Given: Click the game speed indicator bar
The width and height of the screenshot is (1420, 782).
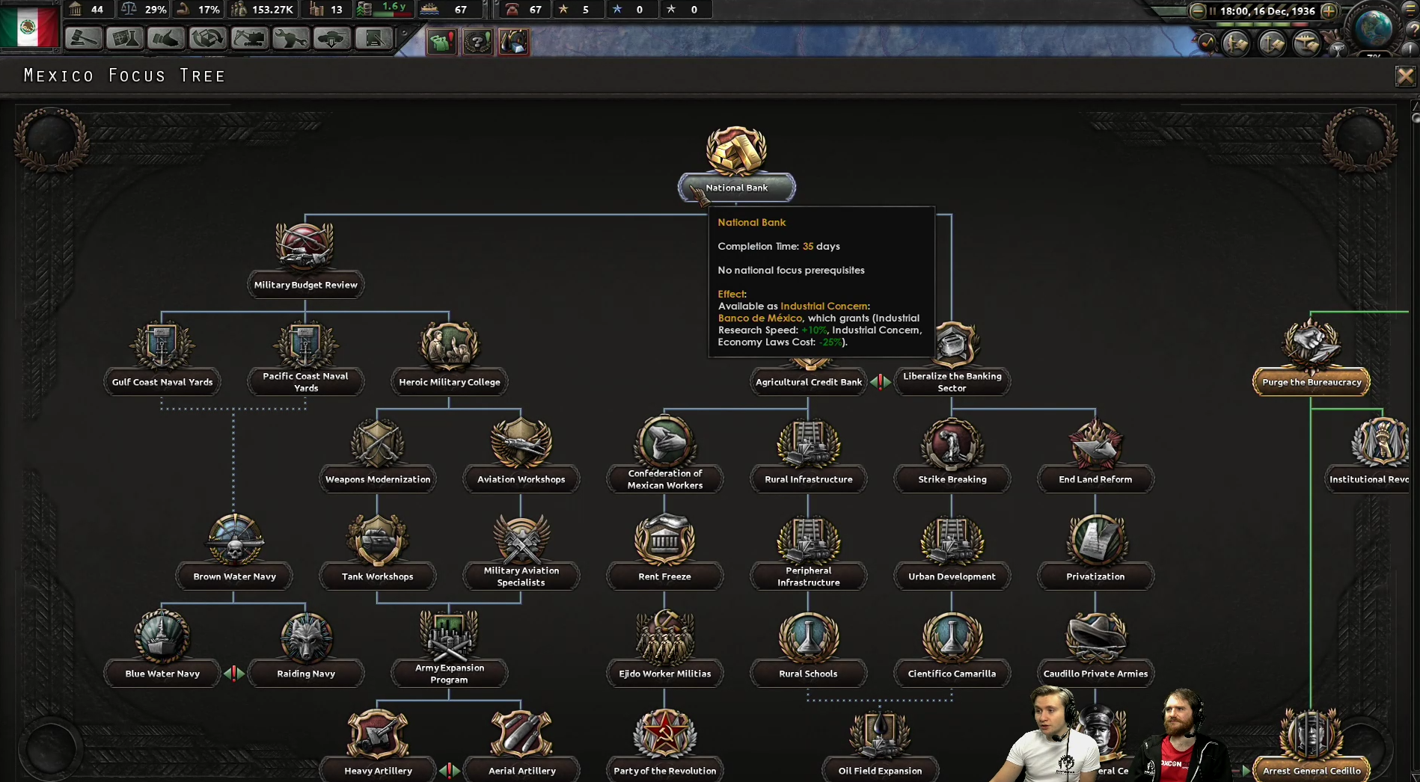Looking at the screenshot, I should (1263, 25).
